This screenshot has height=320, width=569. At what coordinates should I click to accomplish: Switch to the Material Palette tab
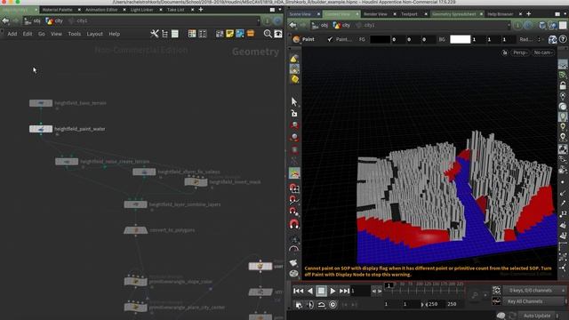tap(57, 10)
